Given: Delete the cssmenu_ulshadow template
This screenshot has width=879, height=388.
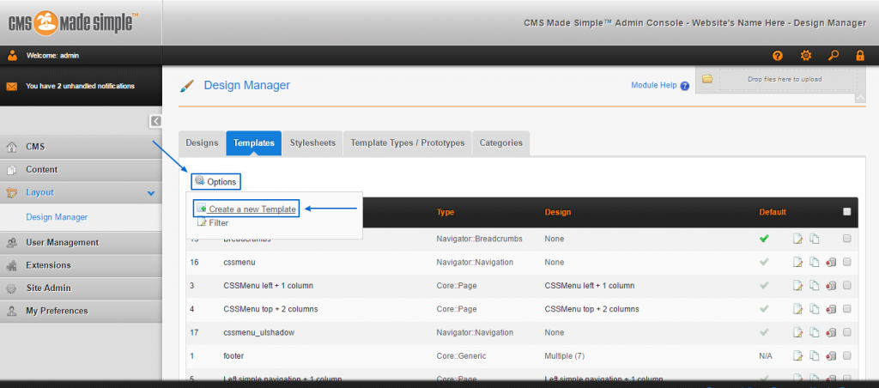Looking at the screenshot, I should point(831,332).
